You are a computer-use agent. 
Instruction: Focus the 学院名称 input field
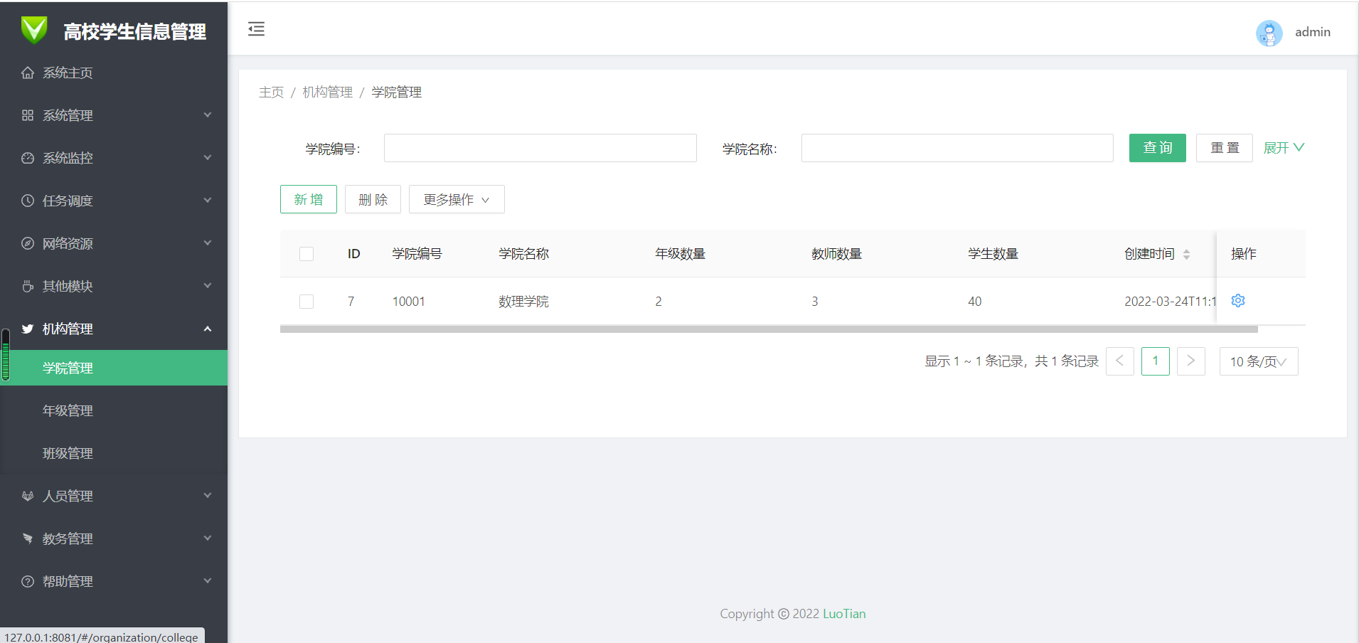tap(957, 148)
